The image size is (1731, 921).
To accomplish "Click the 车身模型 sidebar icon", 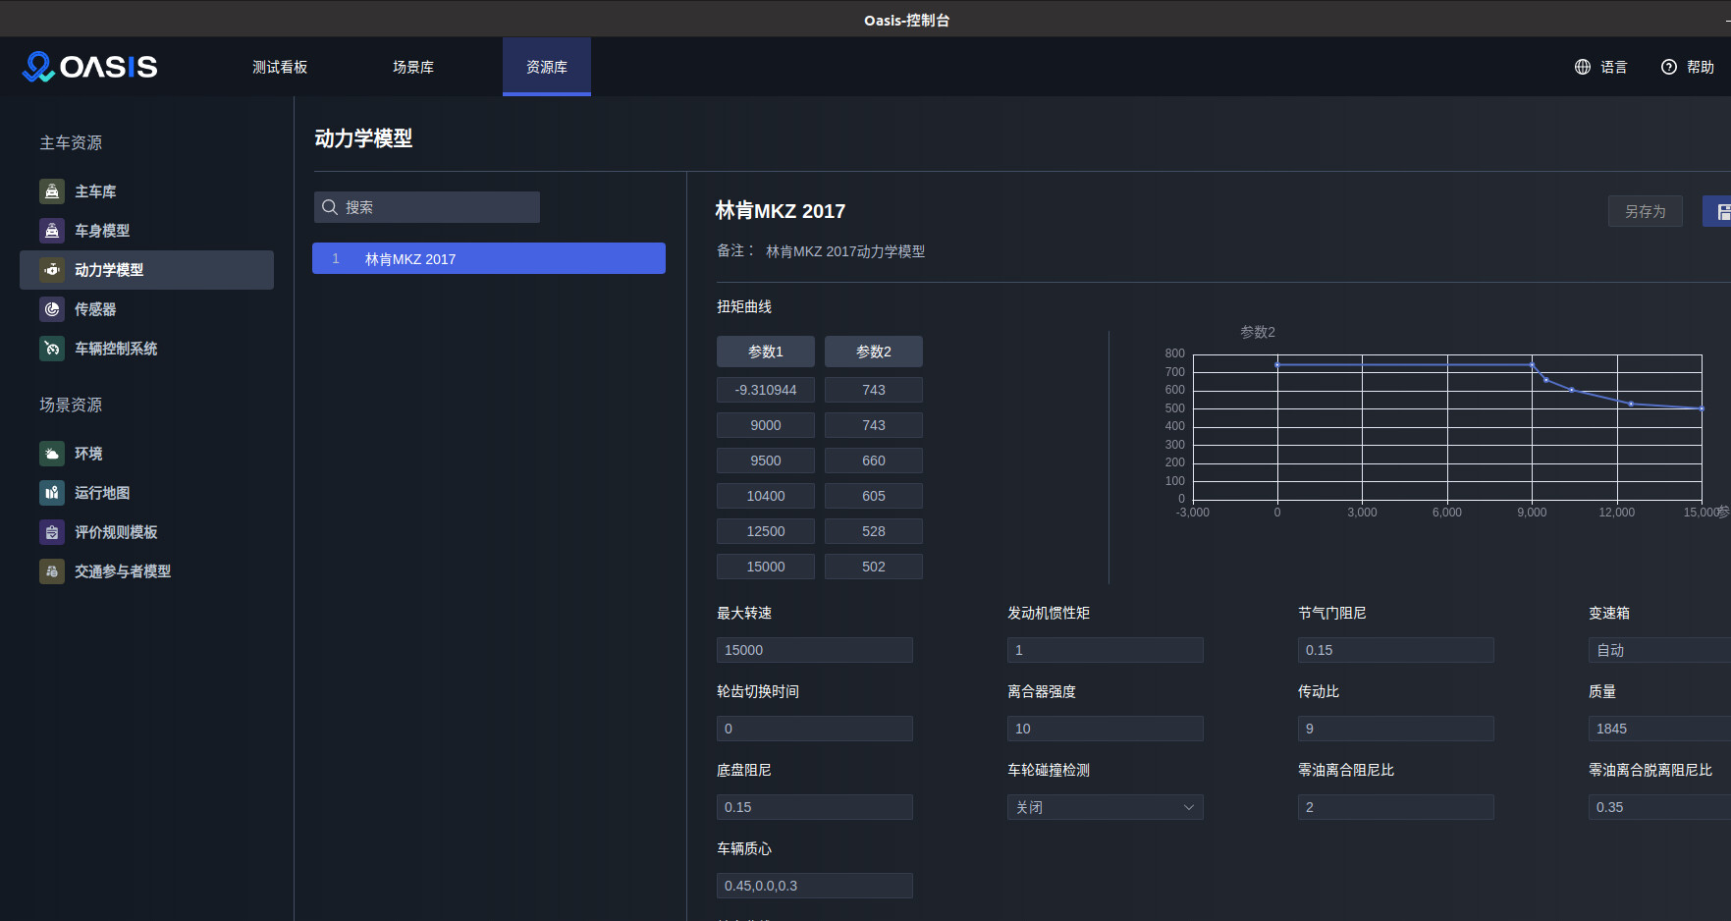I will tap(52, 231).
